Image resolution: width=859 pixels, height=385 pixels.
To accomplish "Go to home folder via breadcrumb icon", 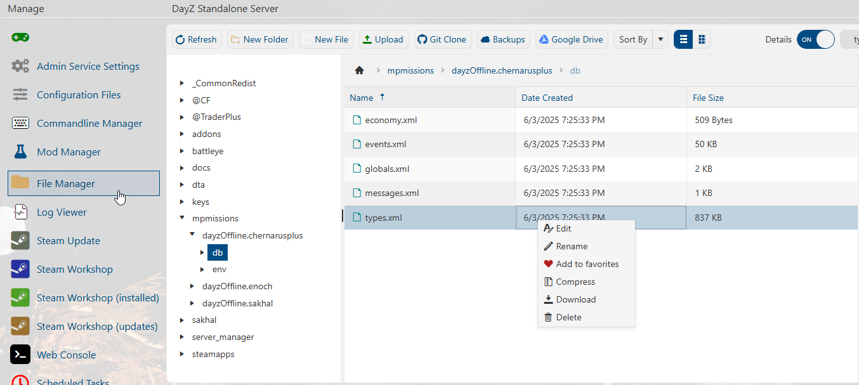I will click(359, 70).
